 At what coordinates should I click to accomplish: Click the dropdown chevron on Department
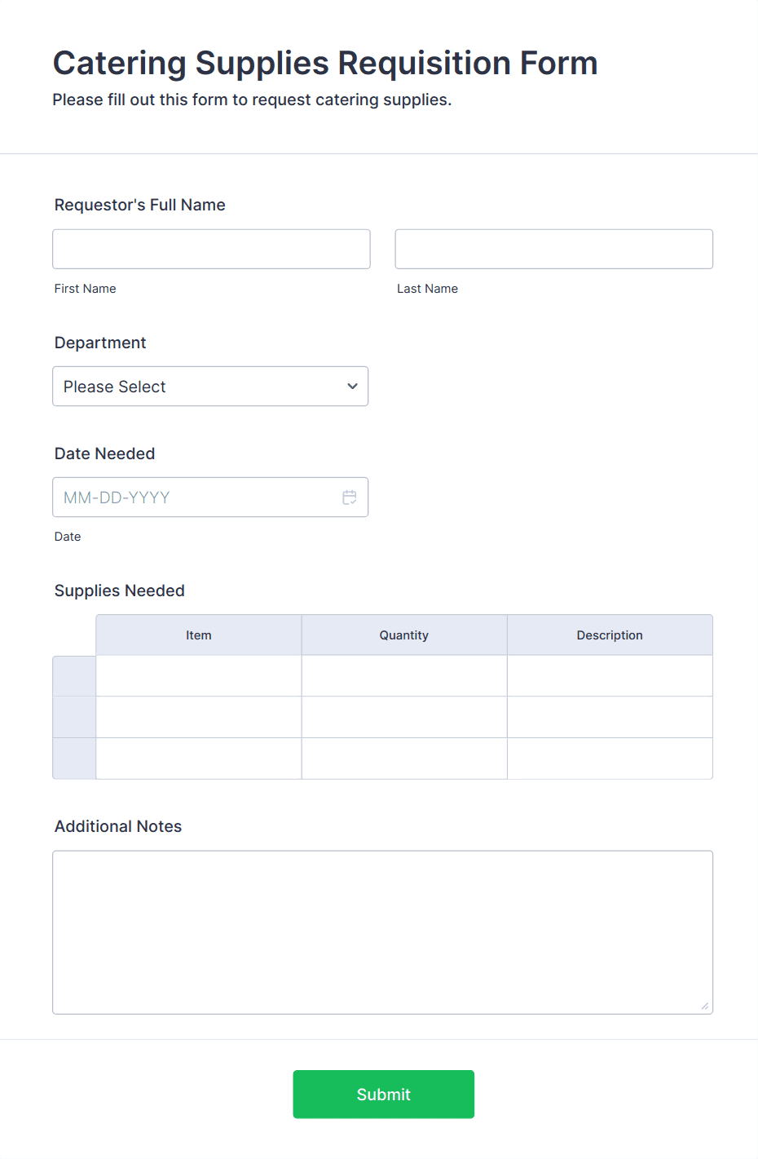coord(351,386)
